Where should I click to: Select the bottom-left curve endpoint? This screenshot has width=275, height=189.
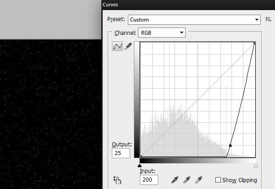141,156
